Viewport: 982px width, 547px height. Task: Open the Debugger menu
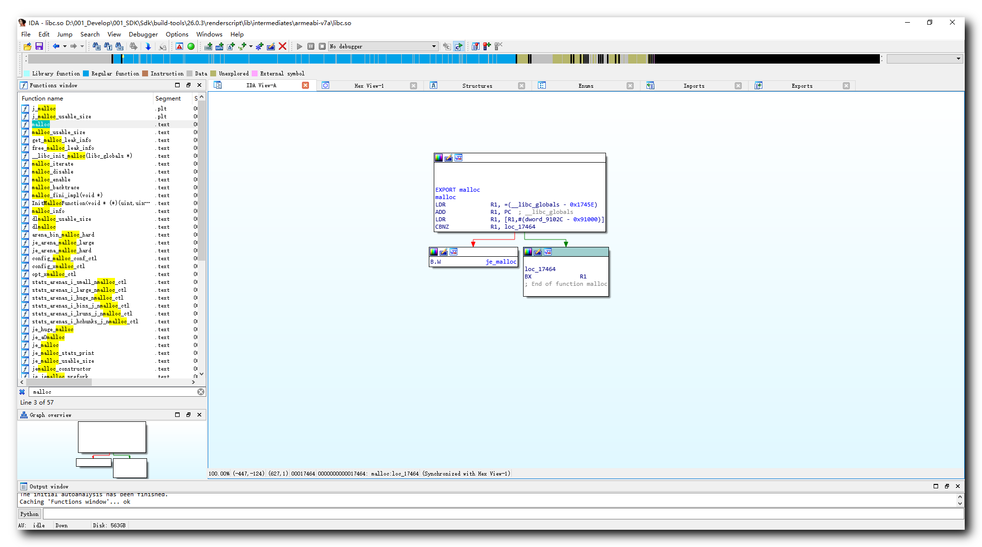[x=143, y=34]
